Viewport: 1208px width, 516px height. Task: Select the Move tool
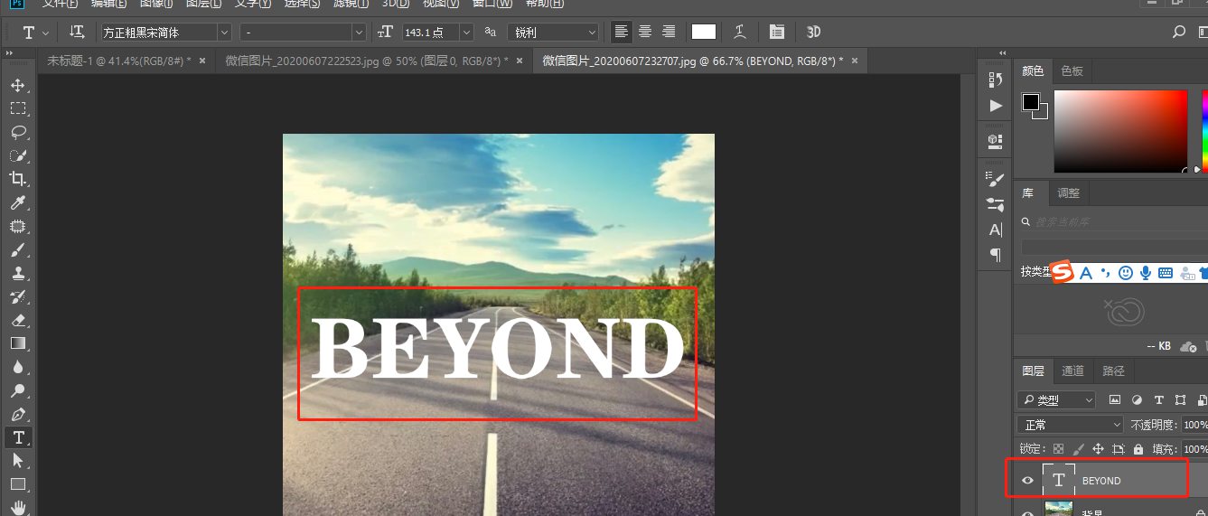pos(17,86)
